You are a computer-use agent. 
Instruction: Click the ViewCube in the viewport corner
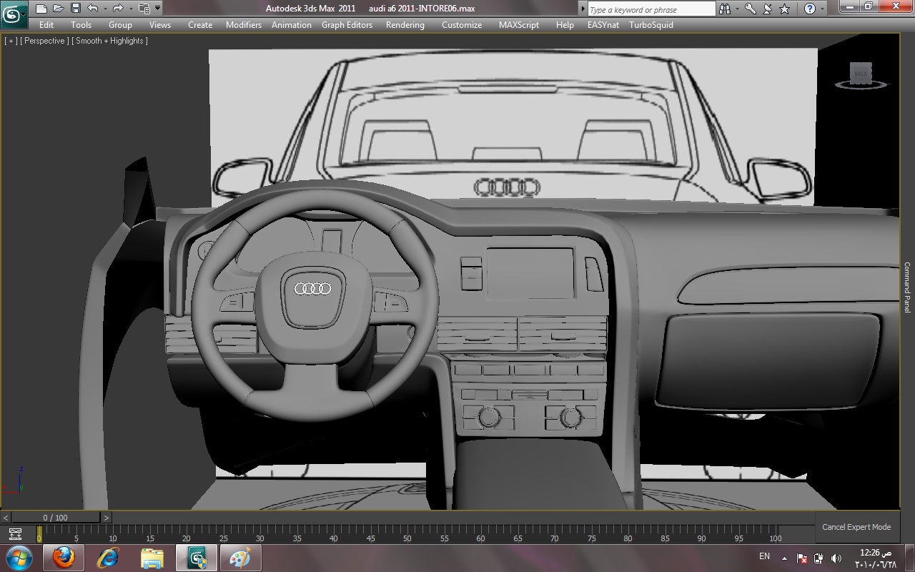[861, 74]
